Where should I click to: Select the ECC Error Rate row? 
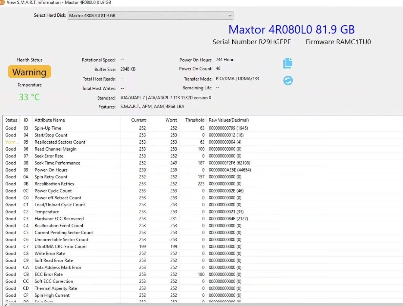coord(203,275)
